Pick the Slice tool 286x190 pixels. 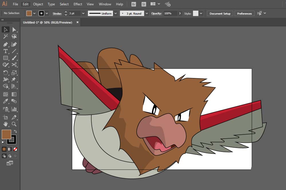pos(14,117)
